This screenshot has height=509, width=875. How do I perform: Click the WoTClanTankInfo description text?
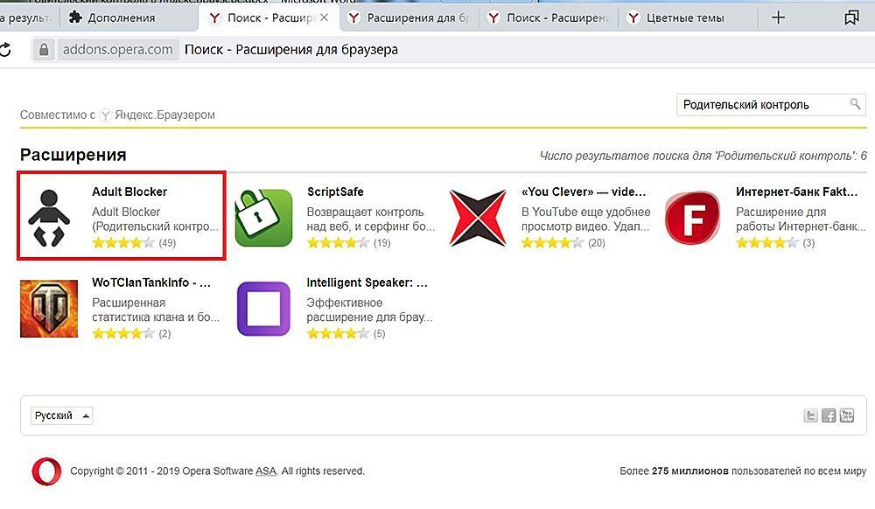pyautogui.click(x=156, y=310)
